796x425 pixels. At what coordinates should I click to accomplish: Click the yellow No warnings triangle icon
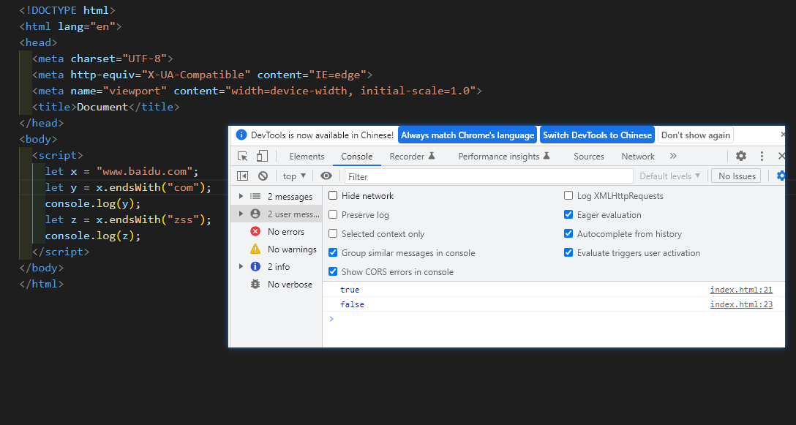pyautogui.click(x=255, y=249)
